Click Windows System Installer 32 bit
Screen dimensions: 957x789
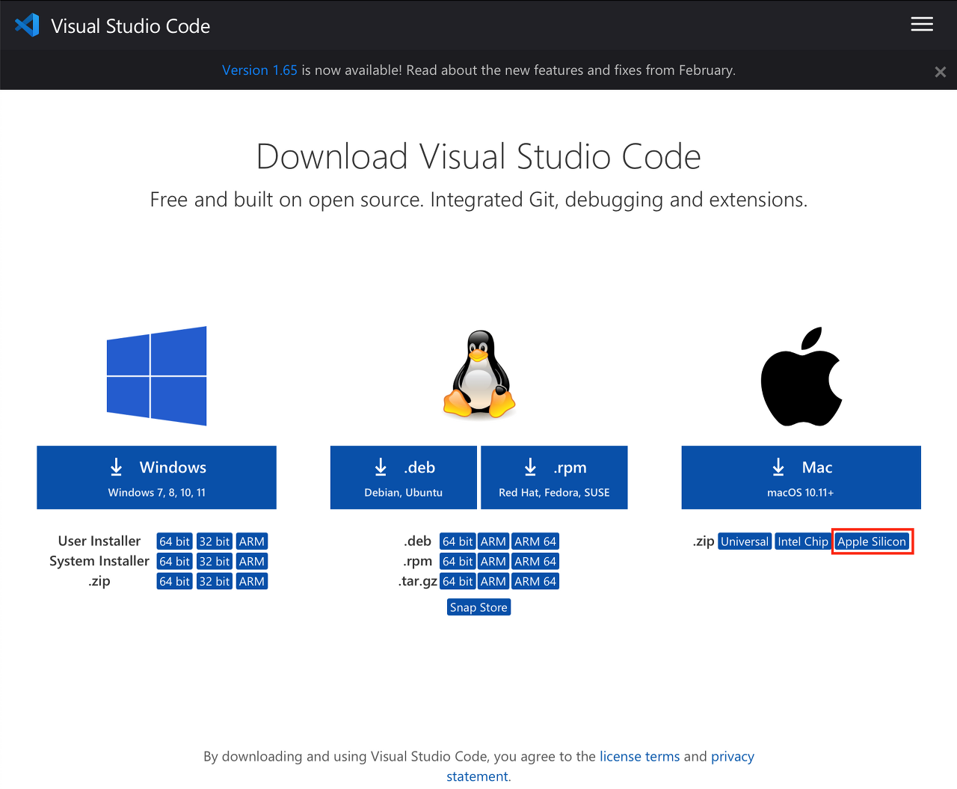point(215,562)
